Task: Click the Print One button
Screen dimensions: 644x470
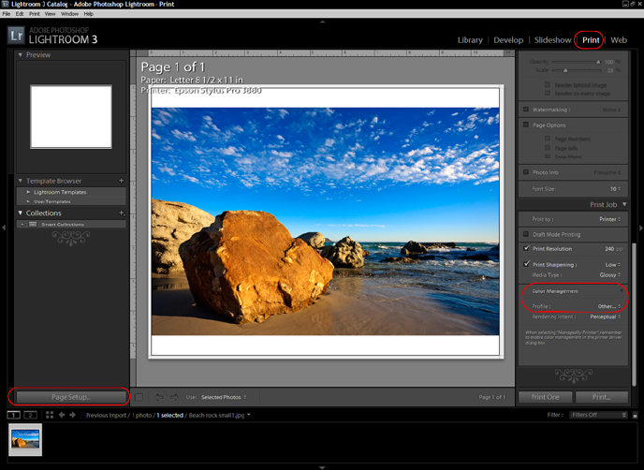Action: click(545, 397)
